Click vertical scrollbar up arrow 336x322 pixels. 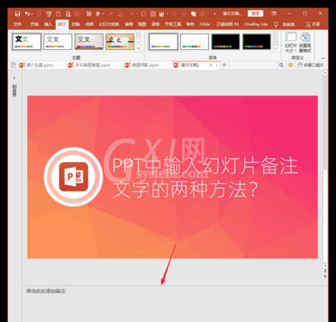[x=325, y=73]
